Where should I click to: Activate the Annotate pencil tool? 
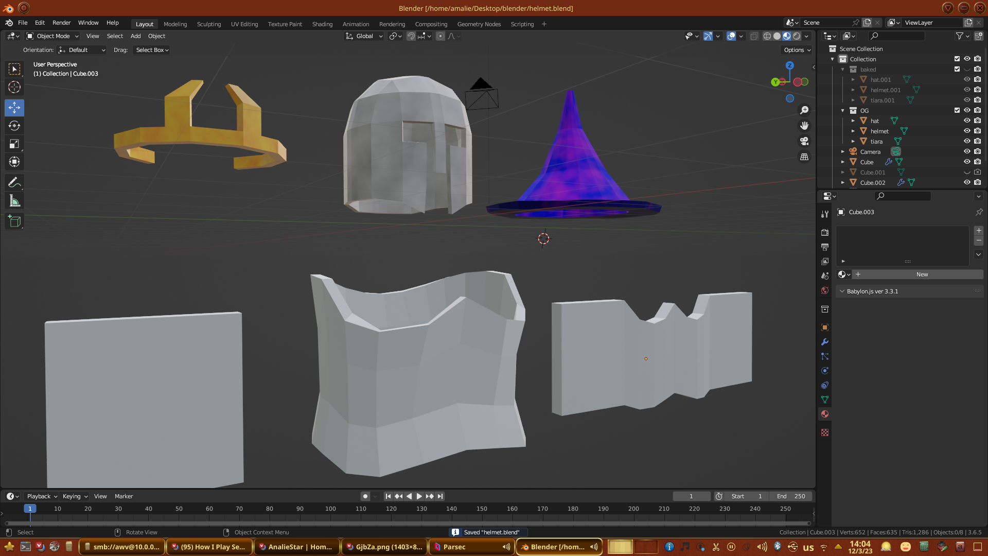14,183
